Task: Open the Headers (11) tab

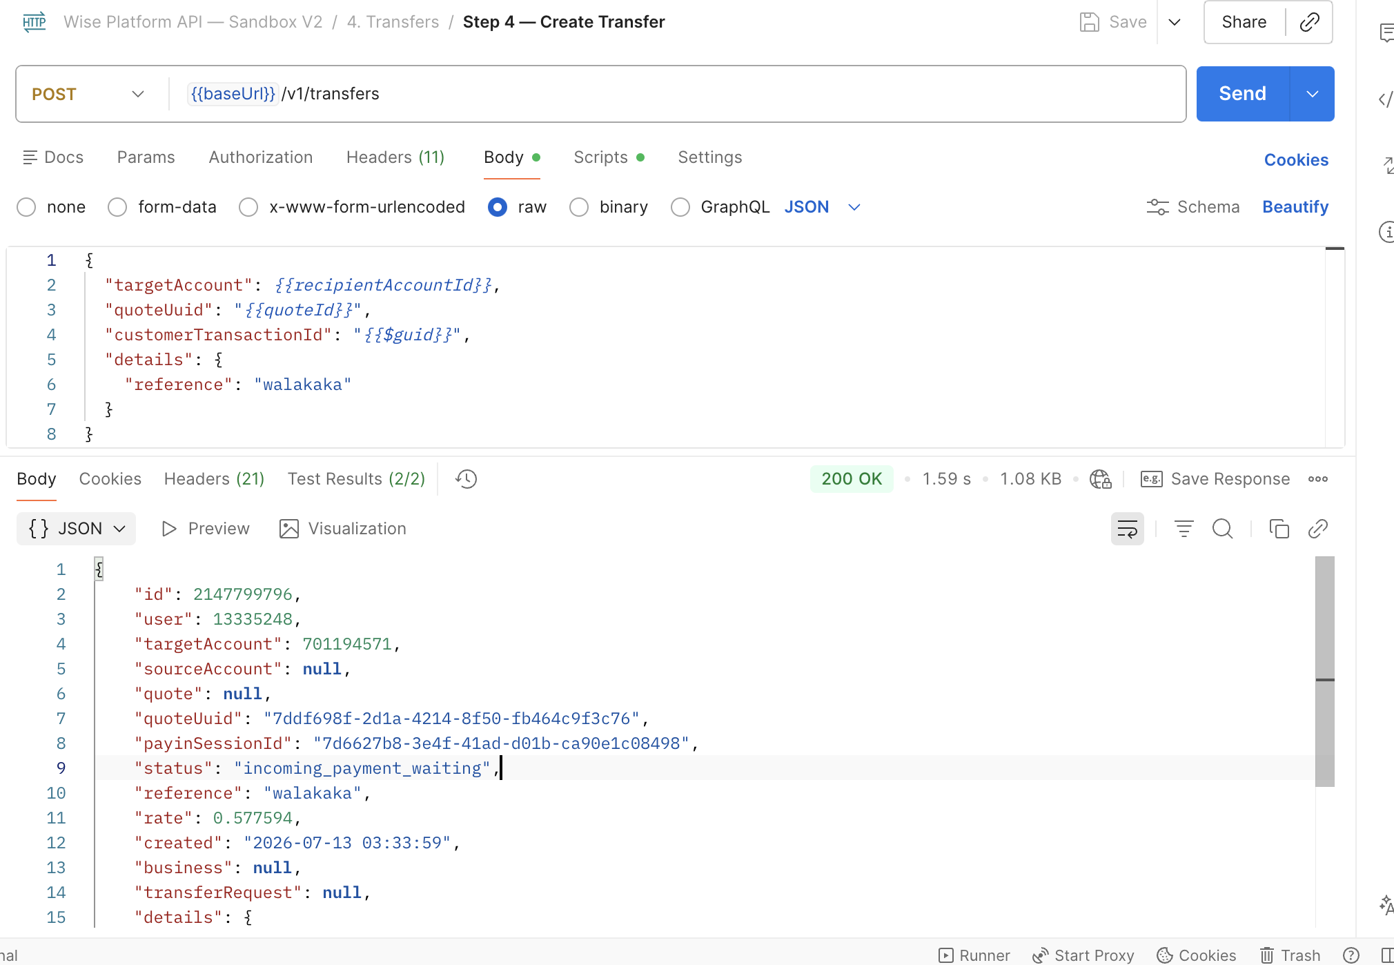Action: (395, 157)
